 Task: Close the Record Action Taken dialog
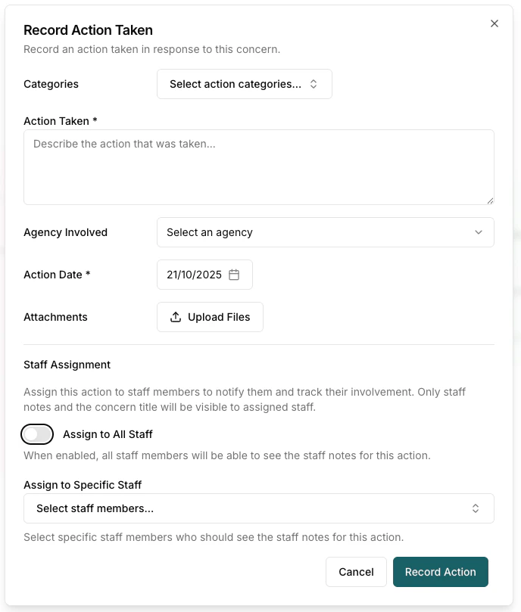494,23
